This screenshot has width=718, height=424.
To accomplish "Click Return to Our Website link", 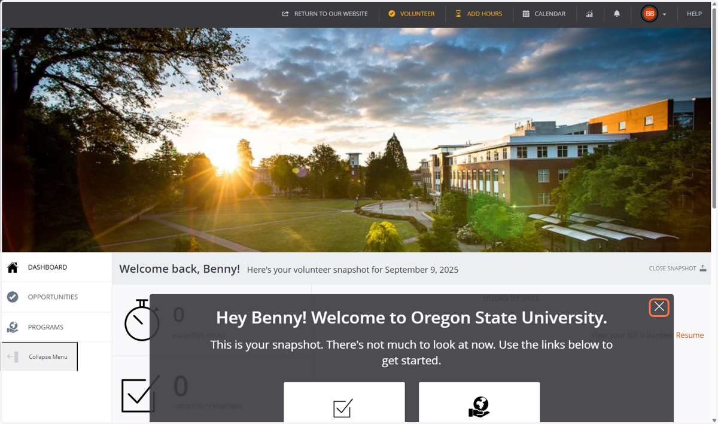I will (325, 14).
